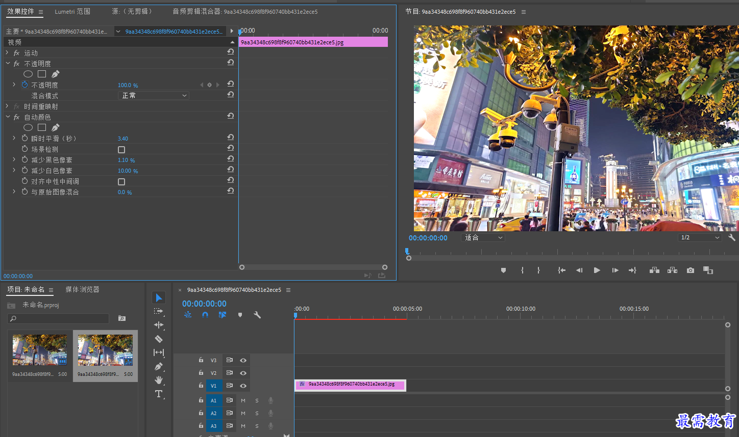Open comparison view button in monitor
739x437 pixels.
(708, 270)
